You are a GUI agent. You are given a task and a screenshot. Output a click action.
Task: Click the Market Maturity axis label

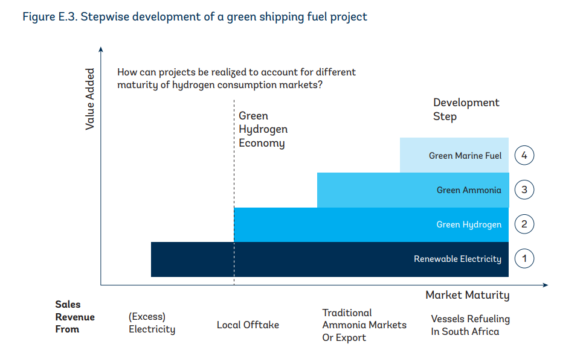[467, 295]
